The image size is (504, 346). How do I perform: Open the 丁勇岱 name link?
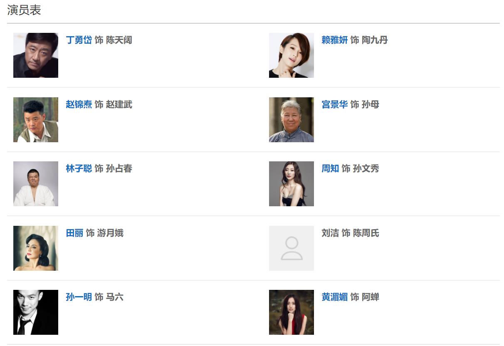point(79,40)
